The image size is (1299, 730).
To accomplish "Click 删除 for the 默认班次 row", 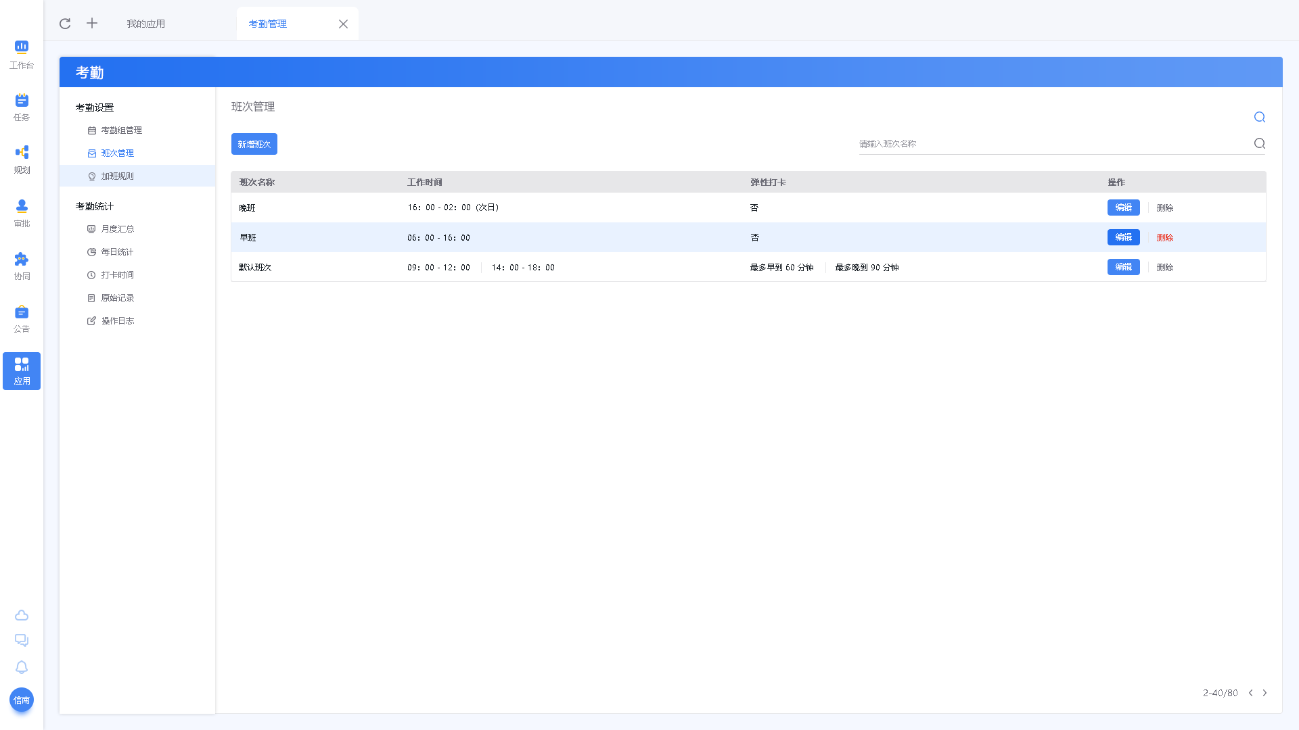I will (x=1164, y=267).
